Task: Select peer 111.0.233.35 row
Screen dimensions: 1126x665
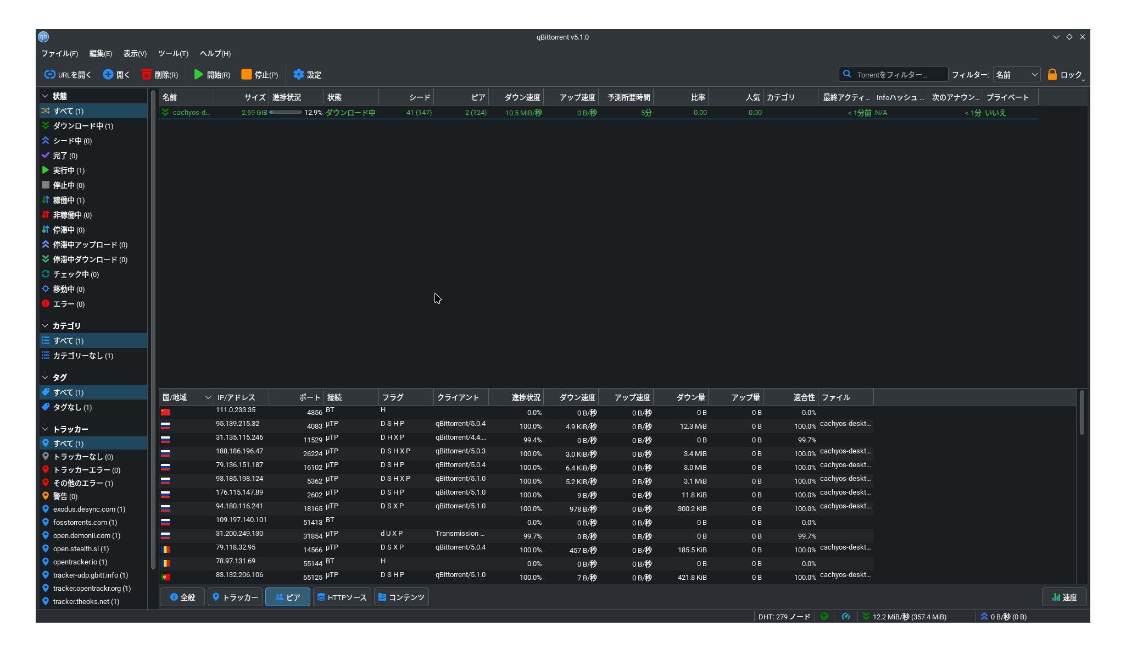Action: tap(516, 412)
